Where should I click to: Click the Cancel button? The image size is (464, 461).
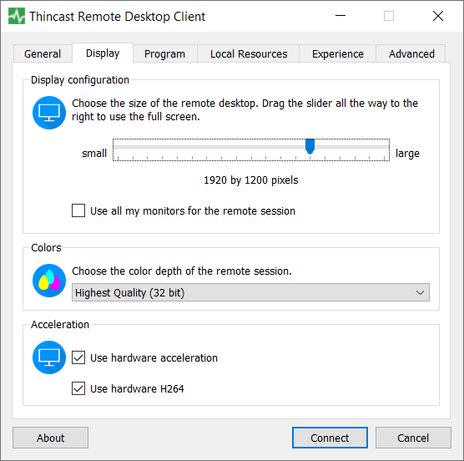pyautogui.click(x=413, y=438)
